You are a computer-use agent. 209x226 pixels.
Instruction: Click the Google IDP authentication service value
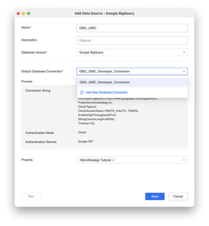coord(85,142)
